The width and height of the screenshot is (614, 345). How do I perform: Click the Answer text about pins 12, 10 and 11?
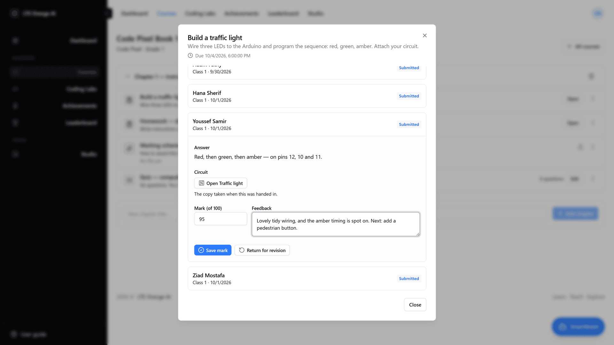(258, 157)
